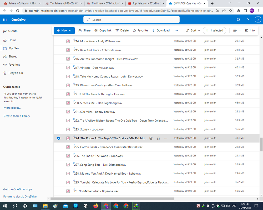Open 228. Me And You And A Dog Named Boo
This screenshot has height=210, width=263.
(x=108, y=174)
